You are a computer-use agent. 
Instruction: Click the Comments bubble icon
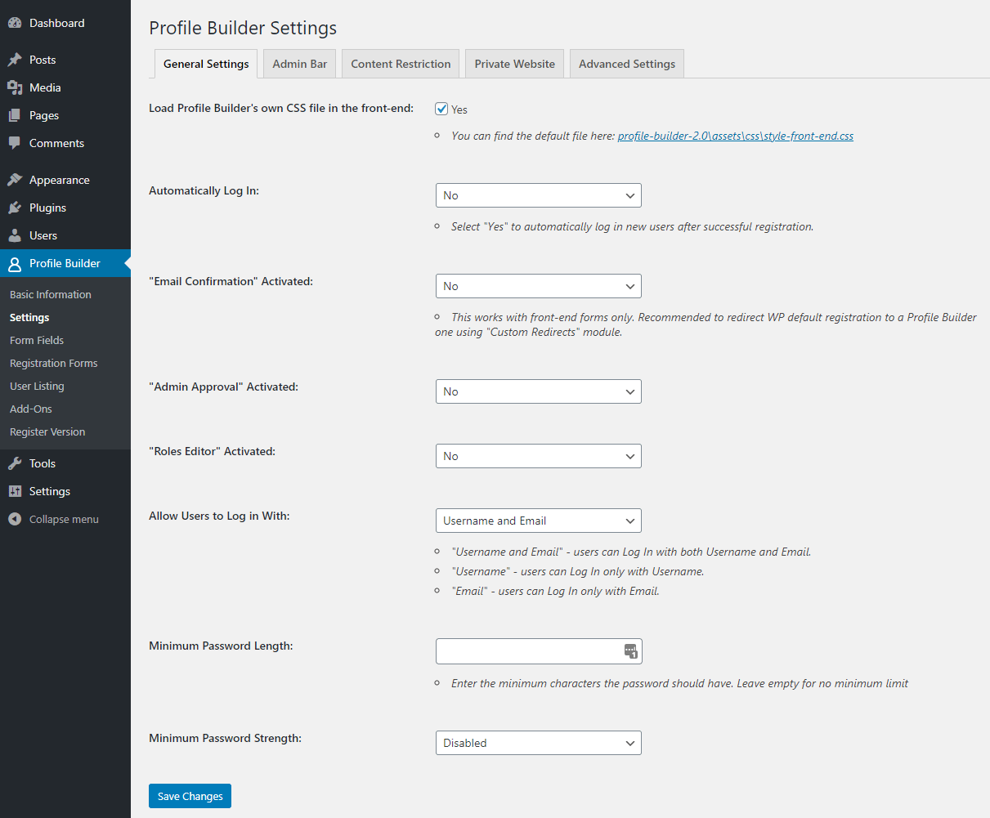click(15, 143)
